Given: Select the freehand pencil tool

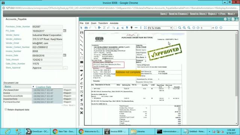Looking at the screenshot, I should 82,79.
